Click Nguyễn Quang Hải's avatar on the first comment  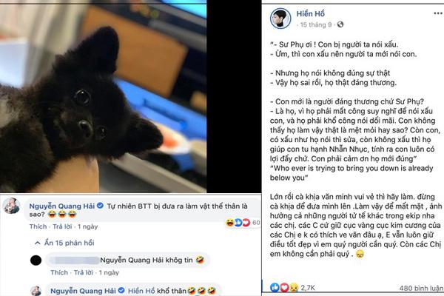click(x=12, y=206)
